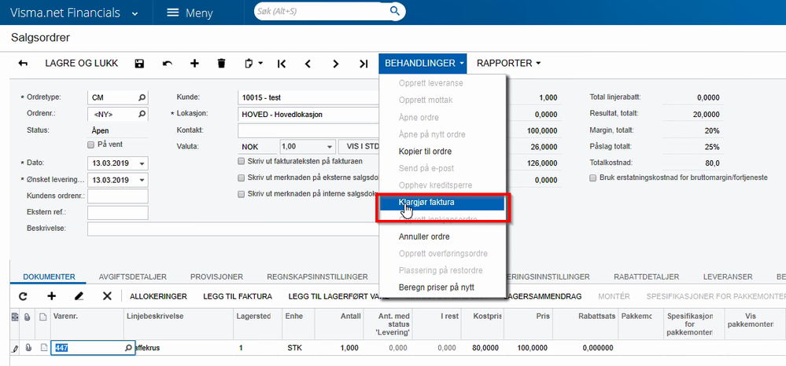Click the back arrow icon beside Lagre og lukk
The image size is (786, 366).
pyautogui.click(x=23, y=64)
